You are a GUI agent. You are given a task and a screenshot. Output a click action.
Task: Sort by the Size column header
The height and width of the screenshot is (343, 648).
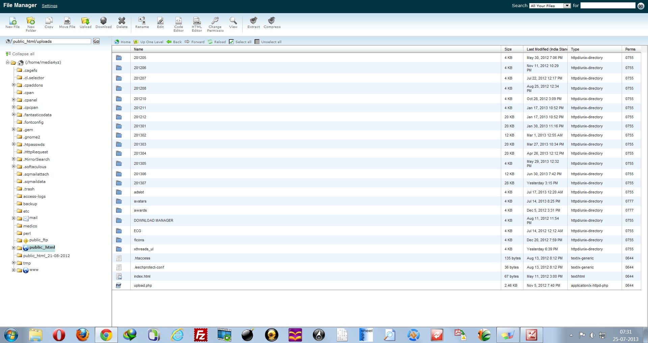(508, 49)
